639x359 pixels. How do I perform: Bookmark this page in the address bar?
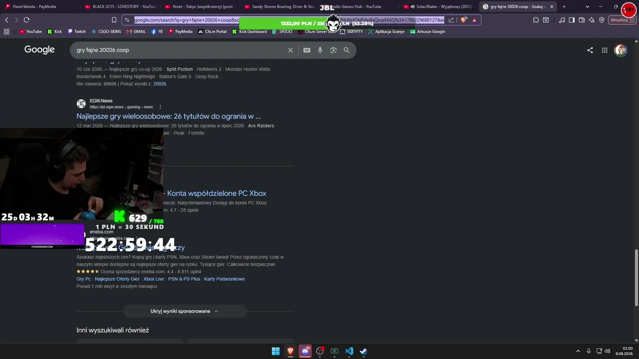point(114,20)
